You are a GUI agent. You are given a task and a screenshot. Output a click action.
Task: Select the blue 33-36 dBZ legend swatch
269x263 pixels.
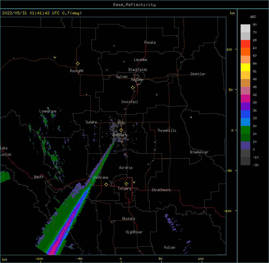245,114
